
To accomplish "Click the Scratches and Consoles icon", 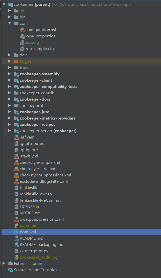I will (11, 270).
